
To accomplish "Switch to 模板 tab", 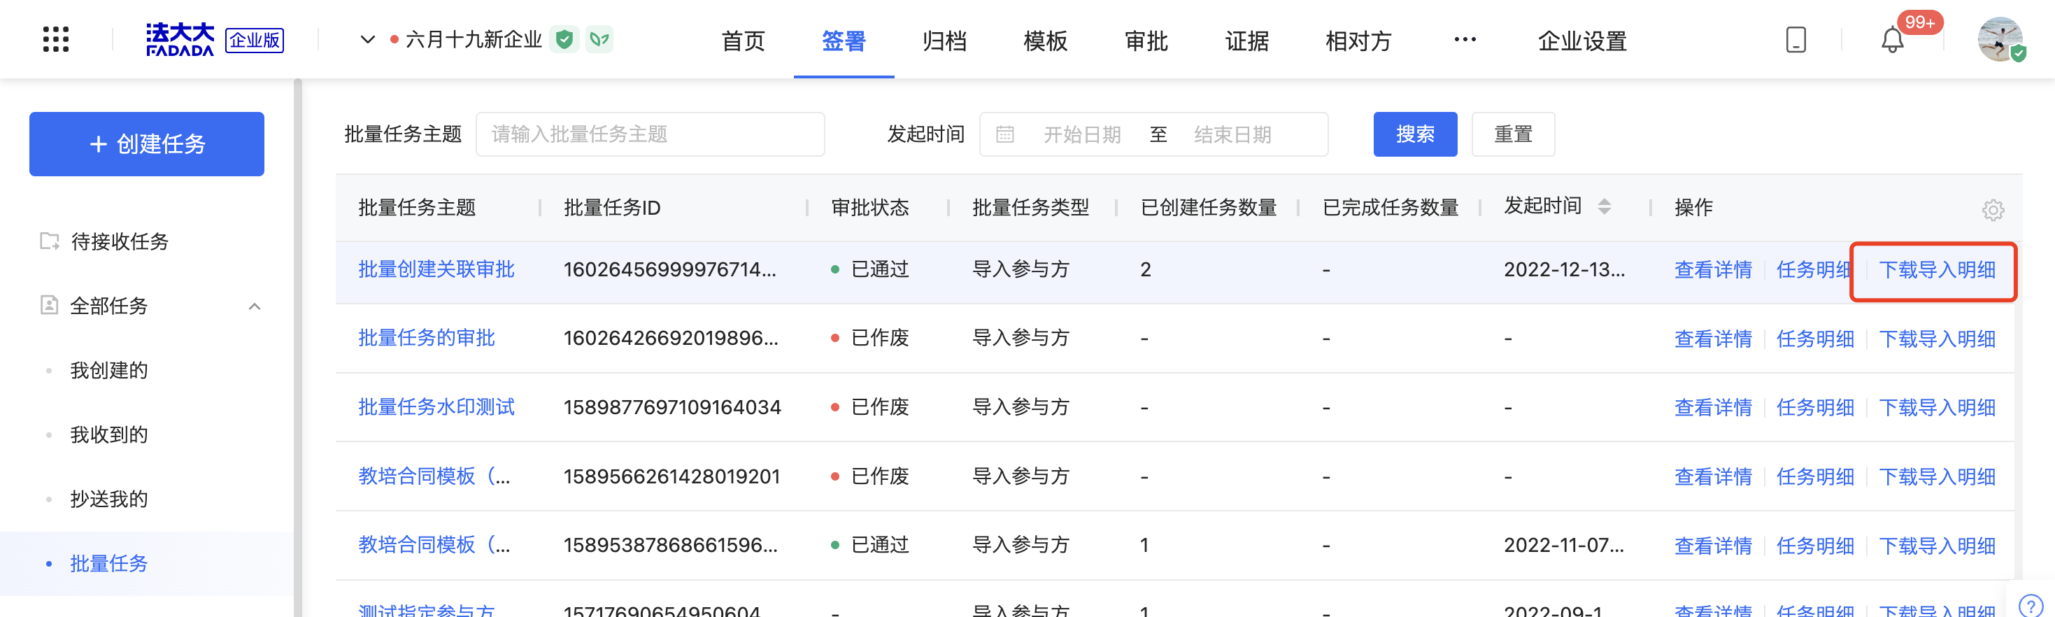I will pyautogui.click(x=1045, y=40).
